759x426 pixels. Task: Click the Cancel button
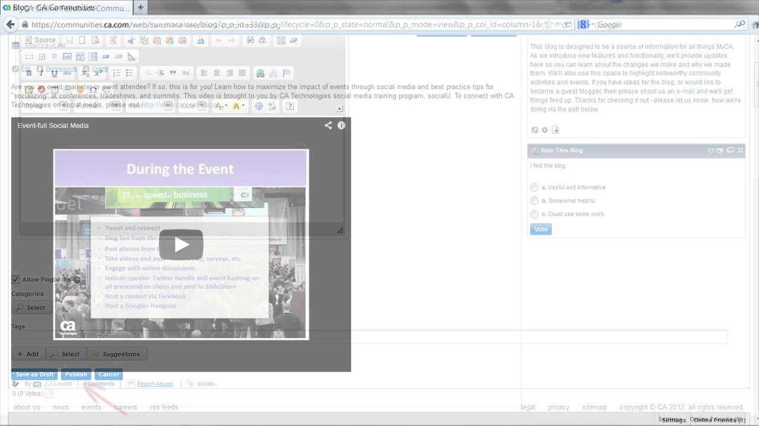point(109,375)
